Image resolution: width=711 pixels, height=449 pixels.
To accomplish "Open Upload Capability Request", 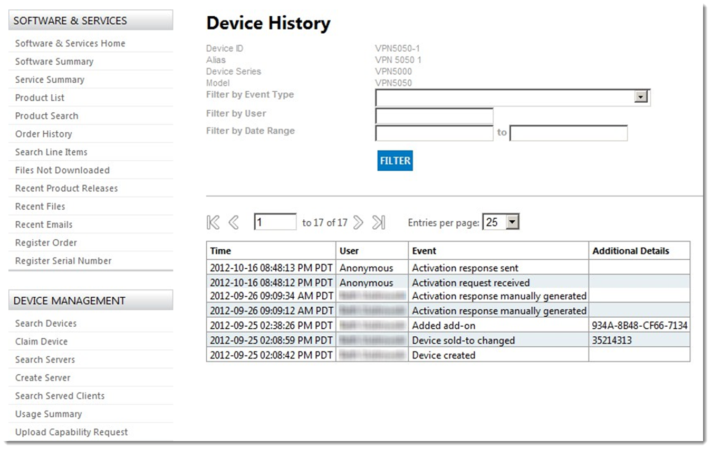I will point(71,432).
